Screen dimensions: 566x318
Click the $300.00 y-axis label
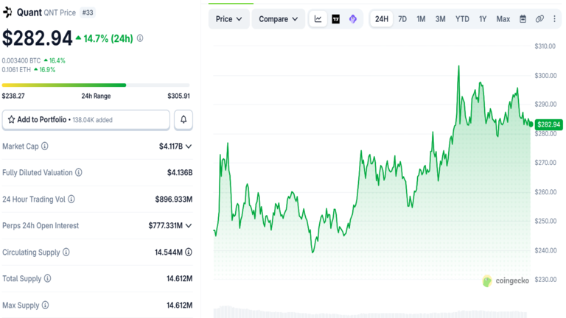tap(545, 75)
